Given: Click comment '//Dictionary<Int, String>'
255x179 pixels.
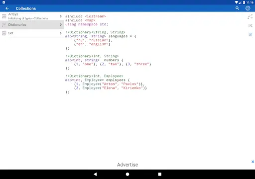Looking at the screenshot, I should pyautogui.click(x=92, y=56).
